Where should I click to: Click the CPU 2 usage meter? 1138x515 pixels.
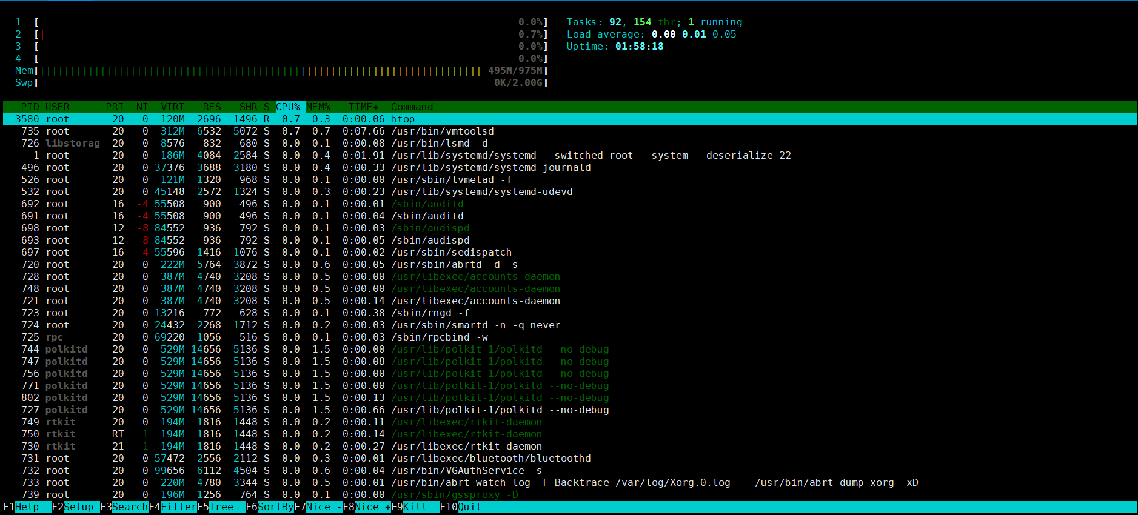tap(281, 35)
